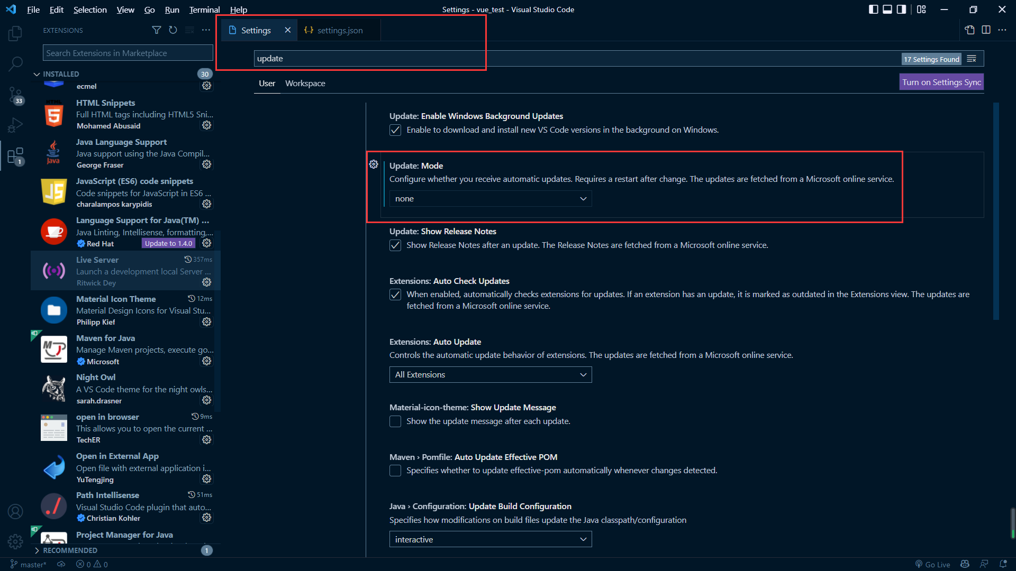This screenshot has height=571, width=1016.
Task: Click Go Live in status bar
Action: (x=932, y=564)
